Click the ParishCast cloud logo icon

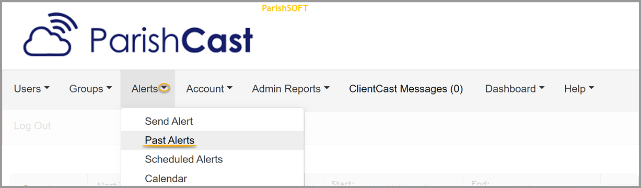(51, 34)
